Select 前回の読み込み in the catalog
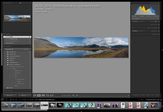 (17, 43)
